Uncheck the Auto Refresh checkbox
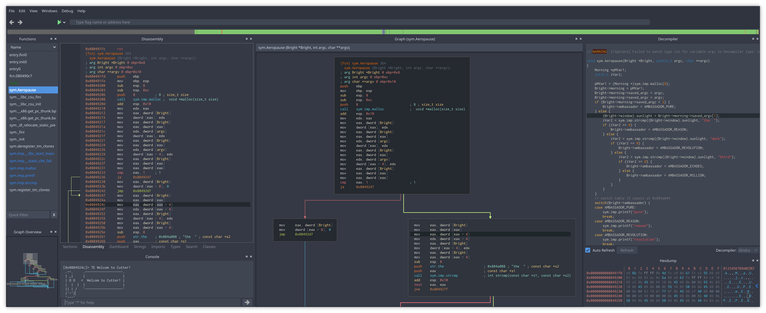This screenshot has height=313, width=766. pyautogui.click(x=588, y=250)
